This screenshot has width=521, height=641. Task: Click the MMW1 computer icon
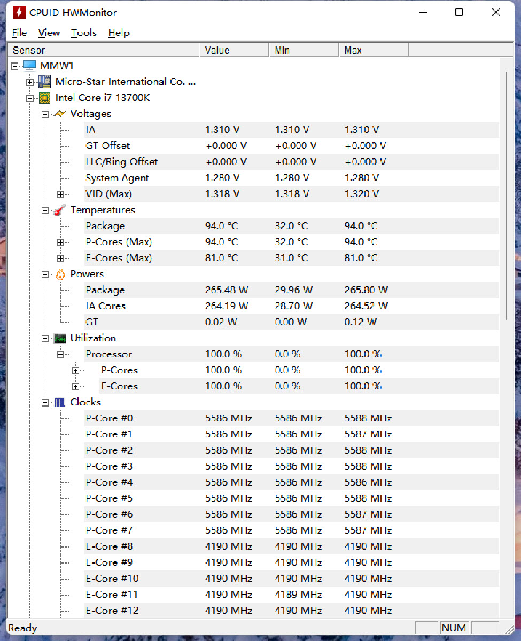(30, 66)
